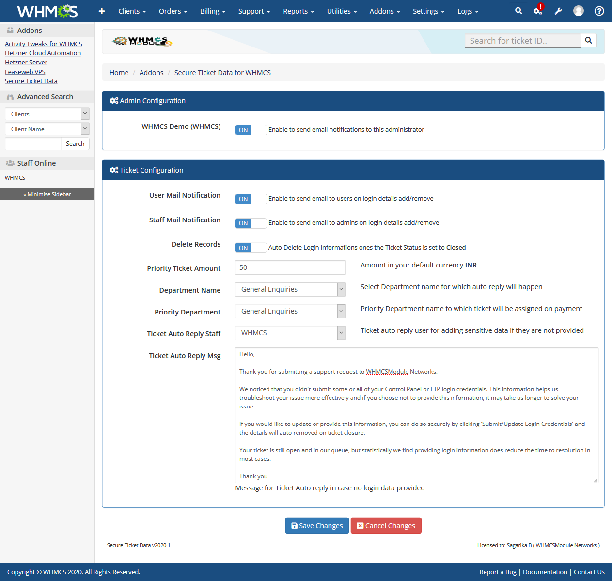
Task: Open Secure Ticket Data sidebar link
Action: coord(31,81)
